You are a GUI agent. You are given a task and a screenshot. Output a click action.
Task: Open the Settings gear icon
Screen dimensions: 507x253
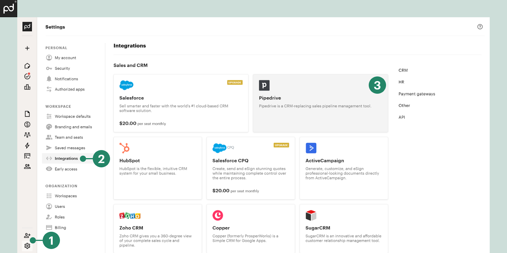(27, 246)
